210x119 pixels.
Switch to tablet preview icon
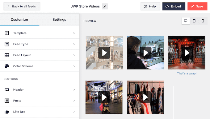point(194,21)
